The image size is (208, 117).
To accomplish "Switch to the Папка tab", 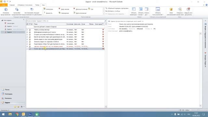I will click(37, 5).
